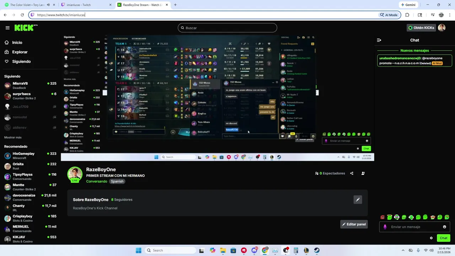455x256 pixels.
Task: Click the unabashedromancenozwj0 username in chat
Action: point(400,58)
